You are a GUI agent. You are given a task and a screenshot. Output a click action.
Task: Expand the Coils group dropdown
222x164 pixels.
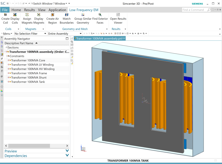(x=18, y=29)
